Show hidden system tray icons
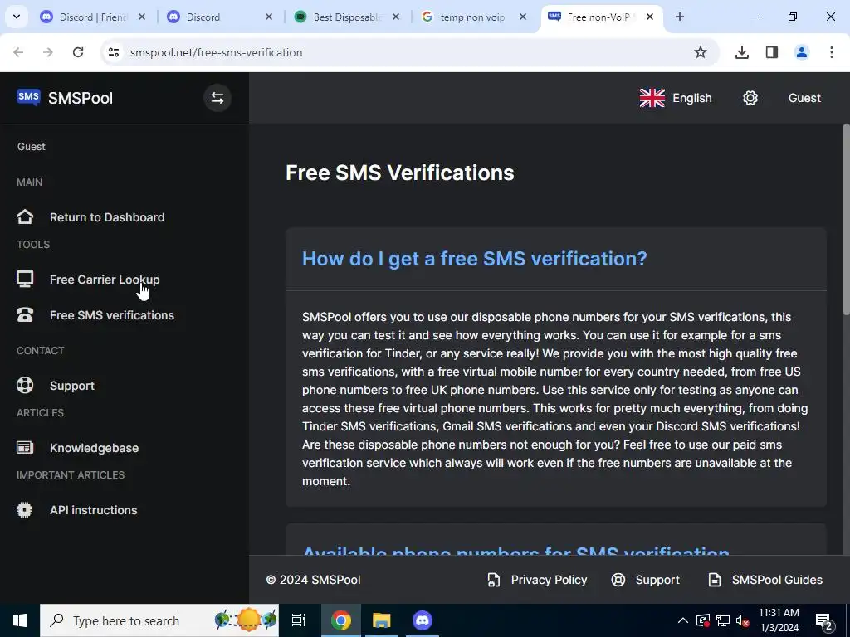Image resolution: width=850 pixels, height=637 pixels. (683, 620)
